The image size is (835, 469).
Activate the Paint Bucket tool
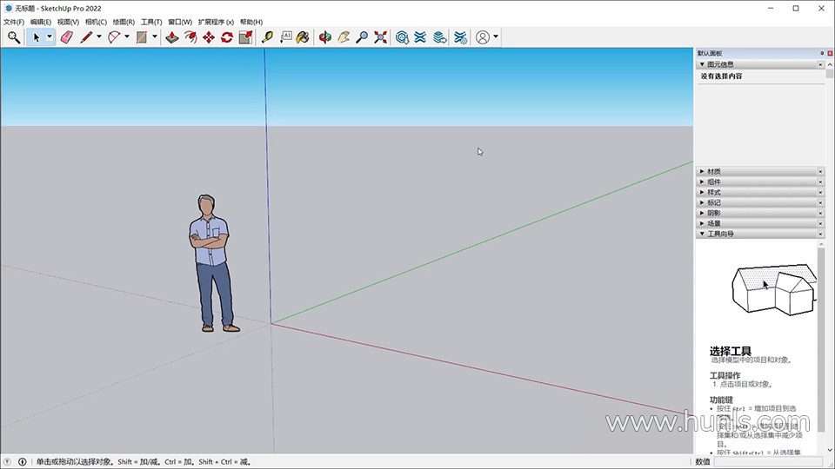pyautogui.click(x=303, y=37)
